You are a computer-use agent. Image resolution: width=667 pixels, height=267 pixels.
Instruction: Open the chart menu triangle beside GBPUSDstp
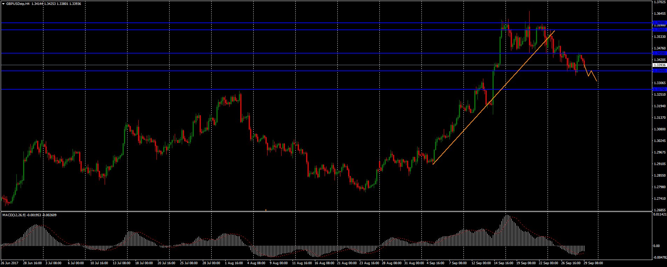click(4, 4)
